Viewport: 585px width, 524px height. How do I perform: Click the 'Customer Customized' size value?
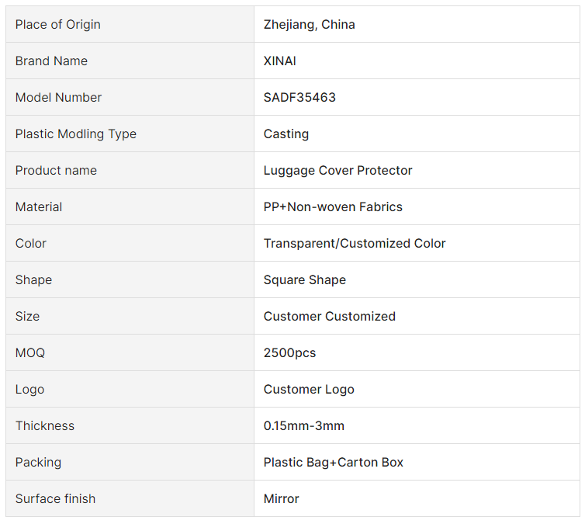click(x=330, y=317)
